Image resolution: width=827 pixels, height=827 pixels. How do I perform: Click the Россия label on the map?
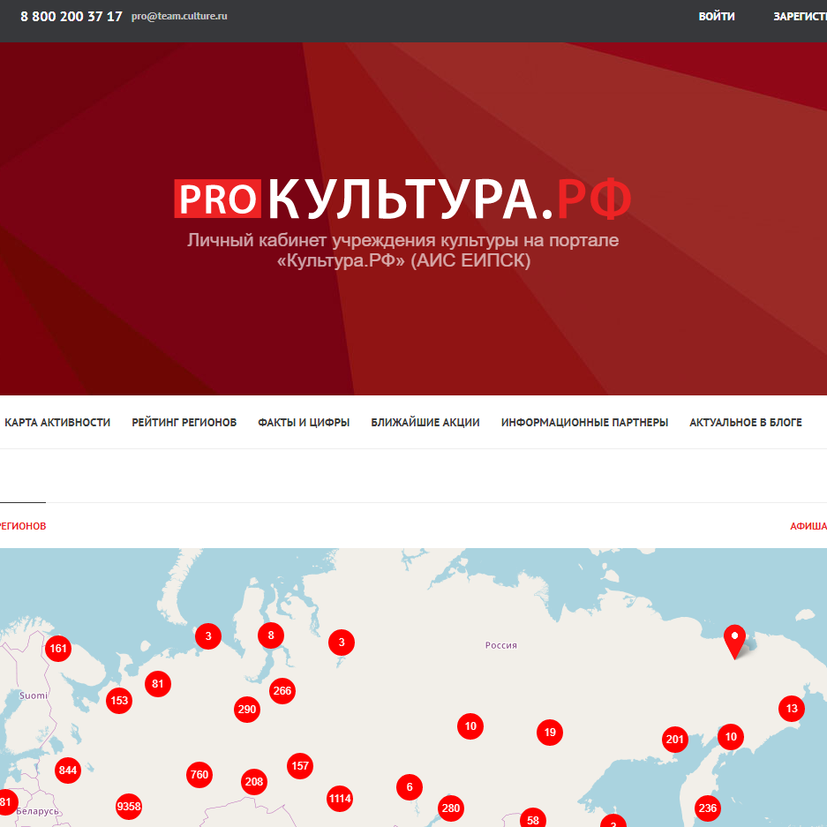click(x=501, y=645)
